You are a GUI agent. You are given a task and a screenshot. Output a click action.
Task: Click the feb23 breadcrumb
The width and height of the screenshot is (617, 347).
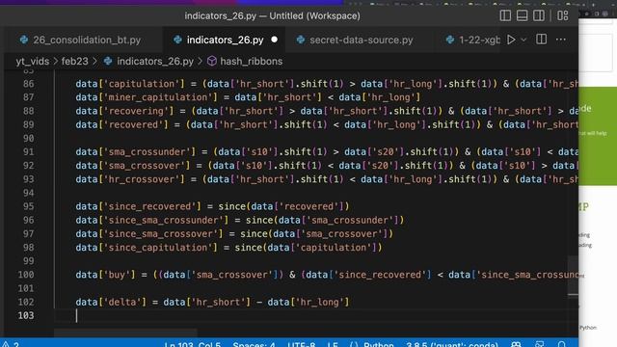[75, 62]
